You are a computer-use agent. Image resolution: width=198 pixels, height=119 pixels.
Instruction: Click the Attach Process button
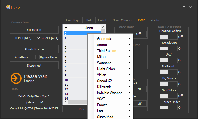pyautogui.click(x=34, y=49)
